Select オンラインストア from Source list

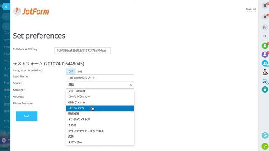pos(100,119)
